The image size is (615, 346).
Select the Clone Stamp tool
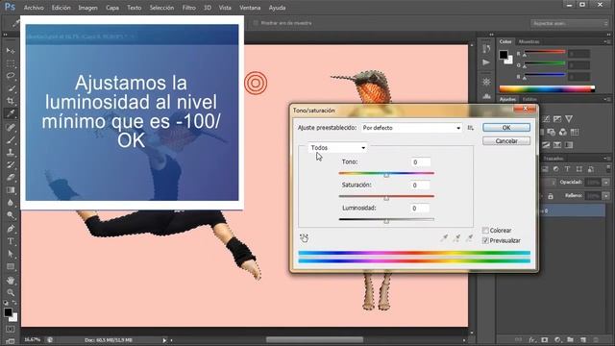click(11, 152)
